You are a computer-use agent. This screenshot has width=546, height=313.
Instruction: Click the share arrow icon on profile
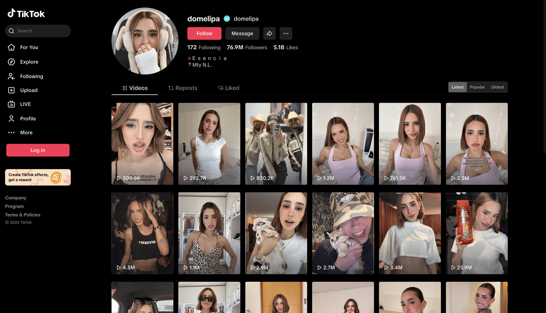(269, 33)
